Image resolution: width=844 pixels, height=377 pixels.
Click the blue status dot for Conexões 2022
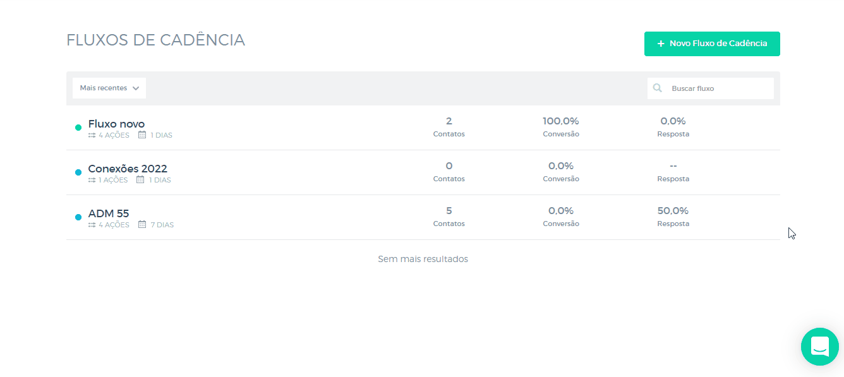tap(78, 172)
